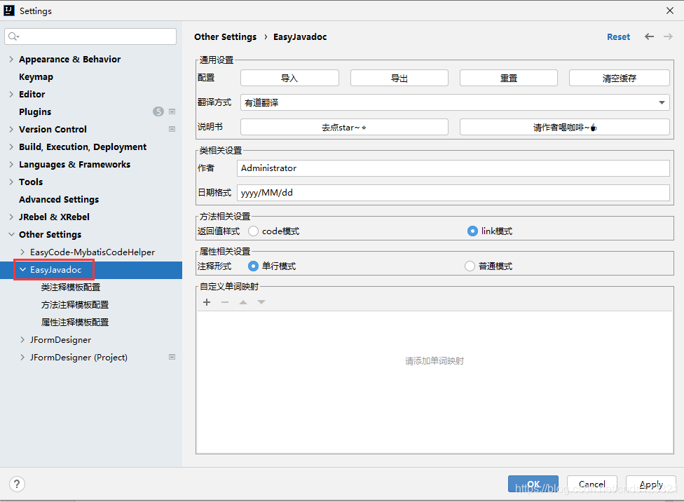Image resolution: width=684 pixels, height=502 pixels.
Task: Open Plugins settings page
Action: coord(35,111)
